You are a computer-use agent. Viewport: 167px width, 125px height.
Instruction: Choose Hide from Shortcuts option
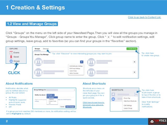click(x=130, y=101)
